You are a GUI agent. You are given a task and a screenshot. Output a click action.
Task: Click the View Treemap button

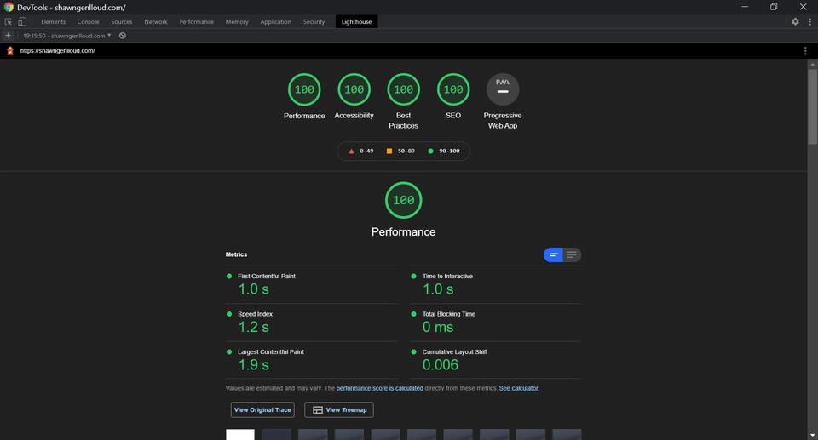[x=339, y=409]
